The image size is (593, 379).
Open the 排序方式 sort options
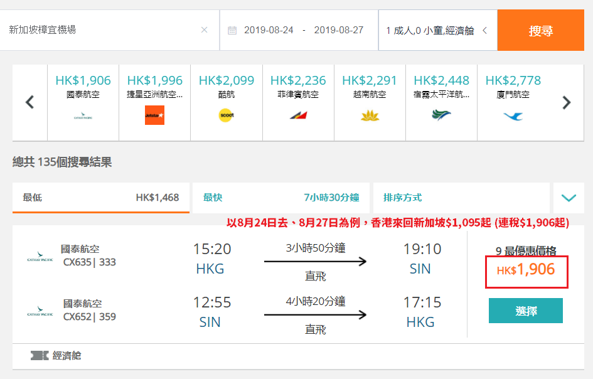461,198
